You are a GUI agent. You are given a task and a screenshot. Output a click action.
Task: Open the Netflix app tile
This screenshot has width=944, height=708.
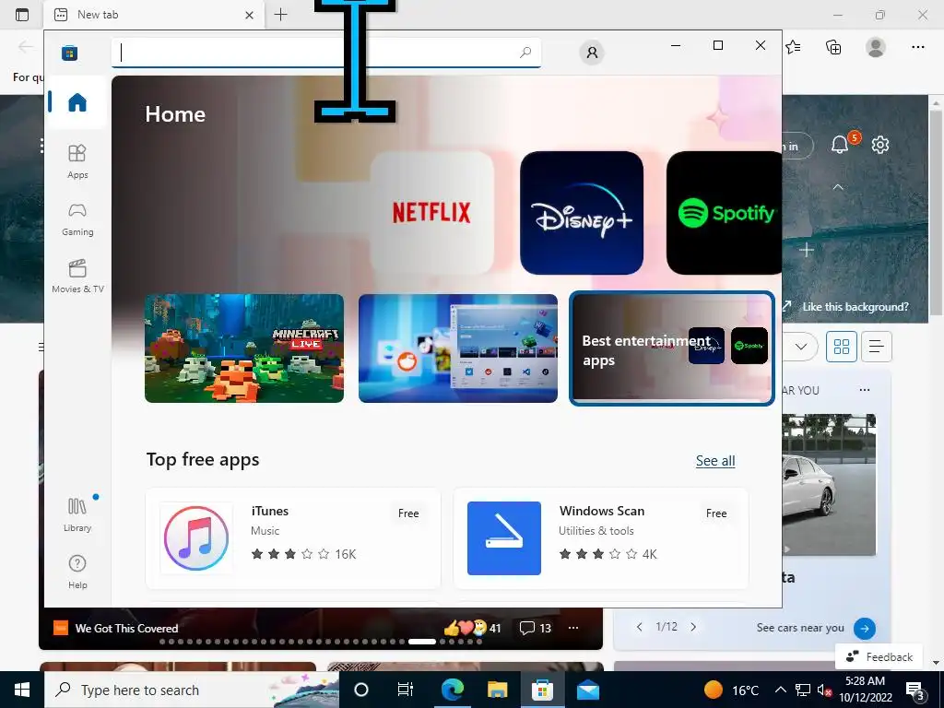point(431,213)
